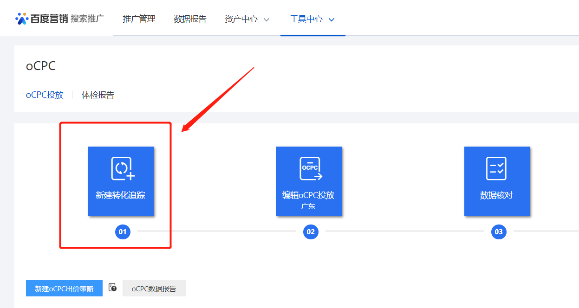Expand the 工具中心 dropdown chevron
Image resolution: width=579 pixels, height=308 pixels.
pos(332,19)
